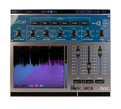Select the VINTAGE compression mode
The image size is (121, 109).
coord(75,23)
